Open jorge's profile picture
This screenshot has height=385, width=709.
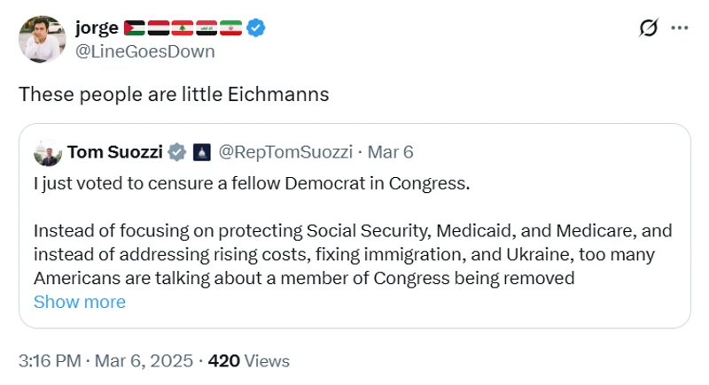coord(43,39)
